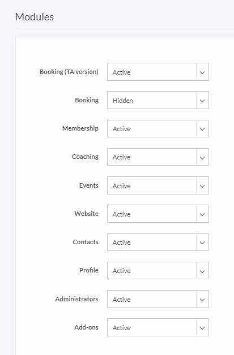This screenshot has width=234, height=355.
Task: Click the chevron arrow for Contacts
Action: 202,243
